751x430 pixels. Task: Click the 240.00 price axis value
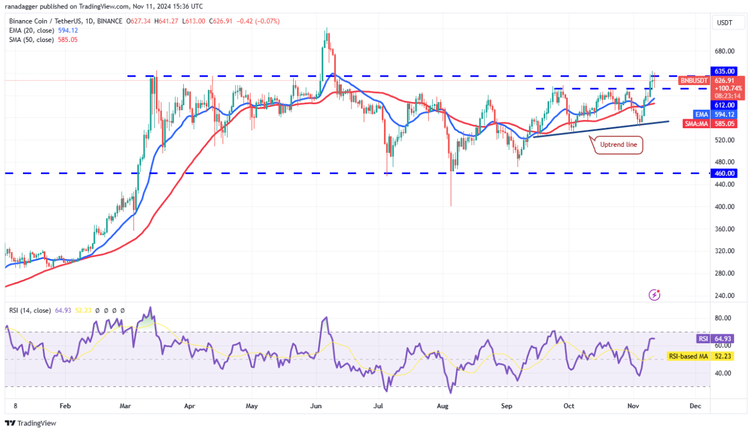point(725,296)
